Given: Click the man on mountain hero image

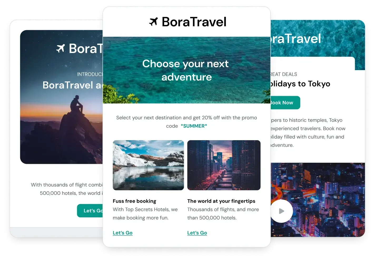Looking at the screenshot, I should 61,97.
